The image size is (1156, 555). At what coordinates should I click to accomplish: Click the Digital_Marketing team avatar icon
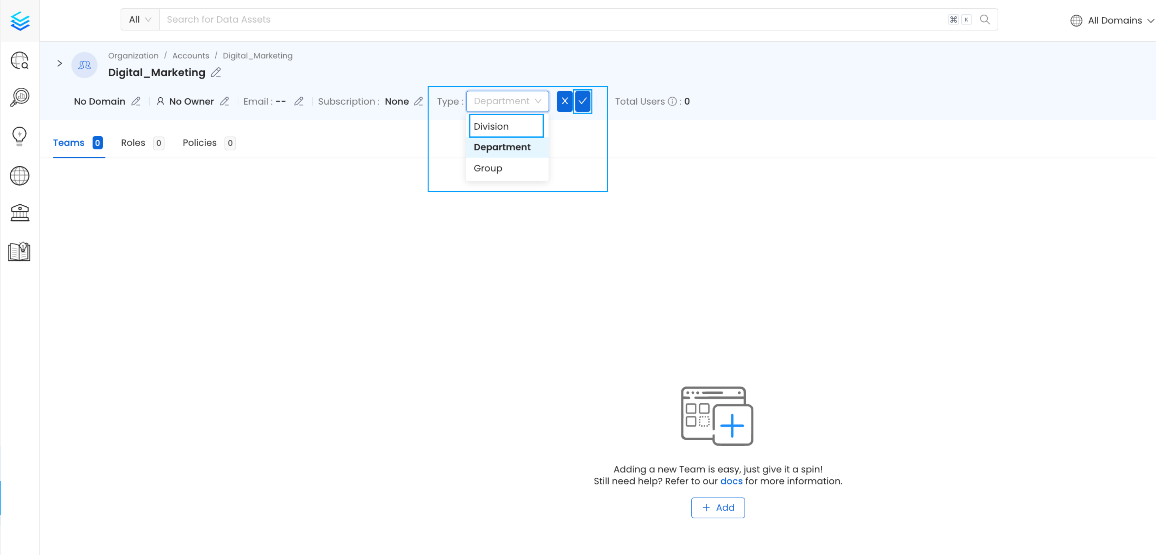84,65
